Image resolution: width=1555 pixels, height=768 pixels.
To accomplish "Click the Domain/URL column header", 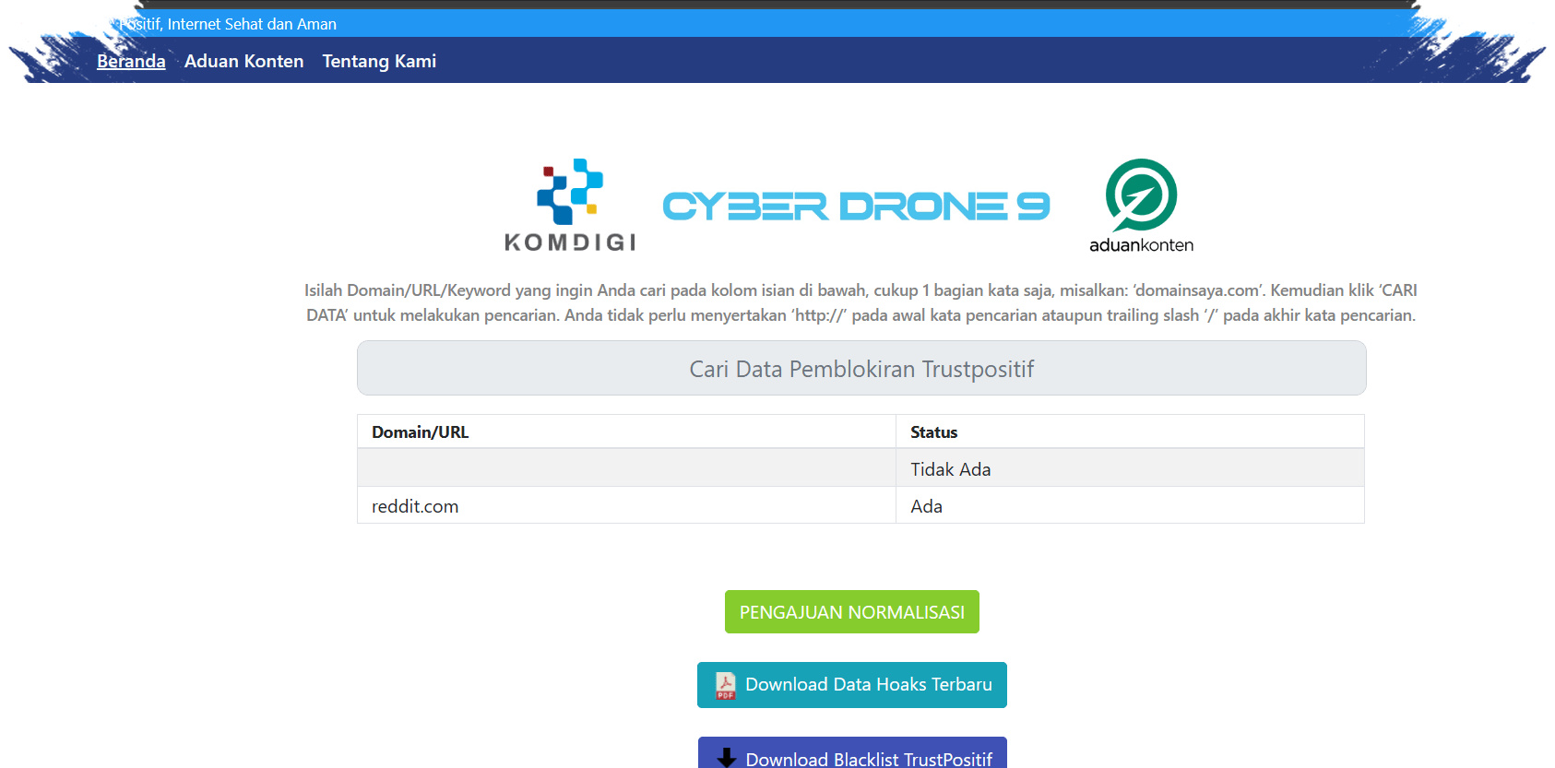I will (x=626, y=431).
